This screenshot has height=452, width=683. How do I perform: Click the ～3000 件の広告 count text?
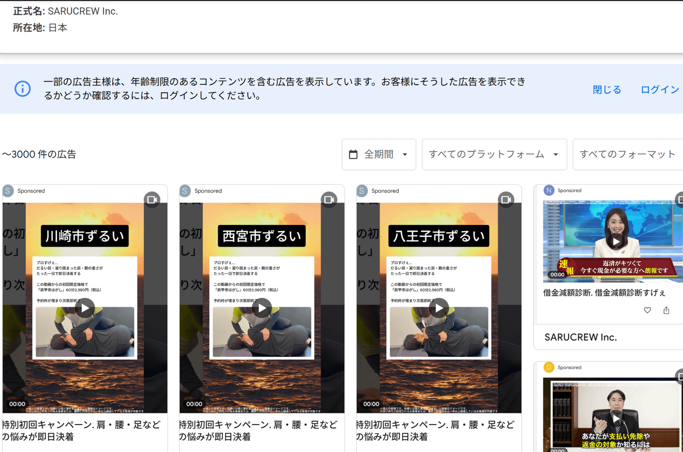coord(39,154)
